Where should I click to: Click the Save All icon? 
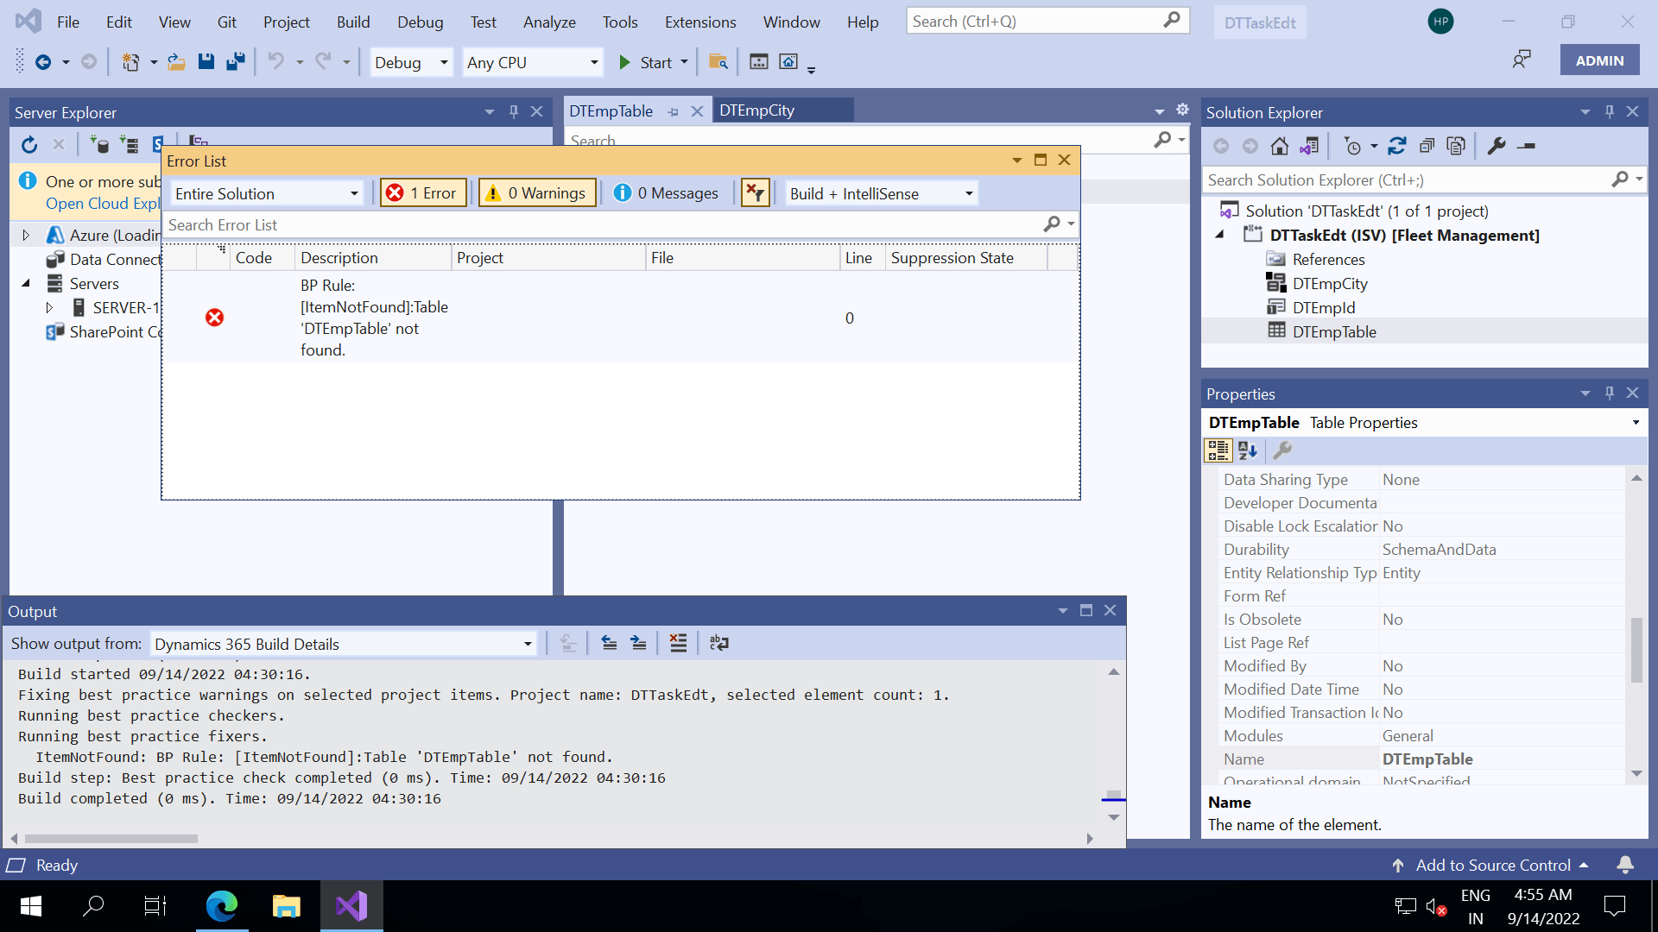[235, 62]
